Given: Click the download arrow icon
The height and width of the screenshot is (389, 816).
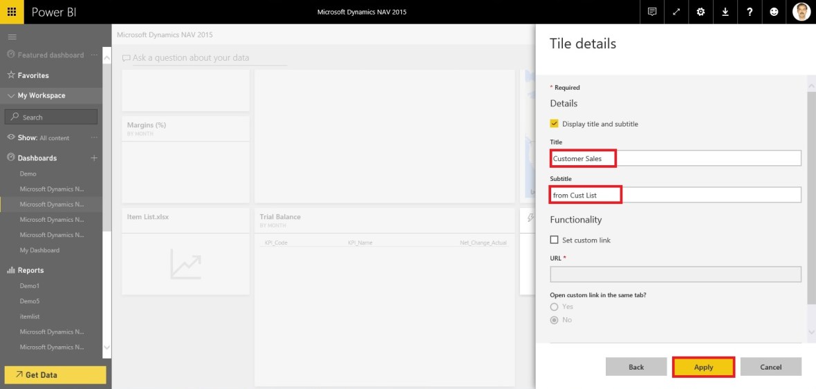Looking at the screenshot, I should (x=725, y=12).
